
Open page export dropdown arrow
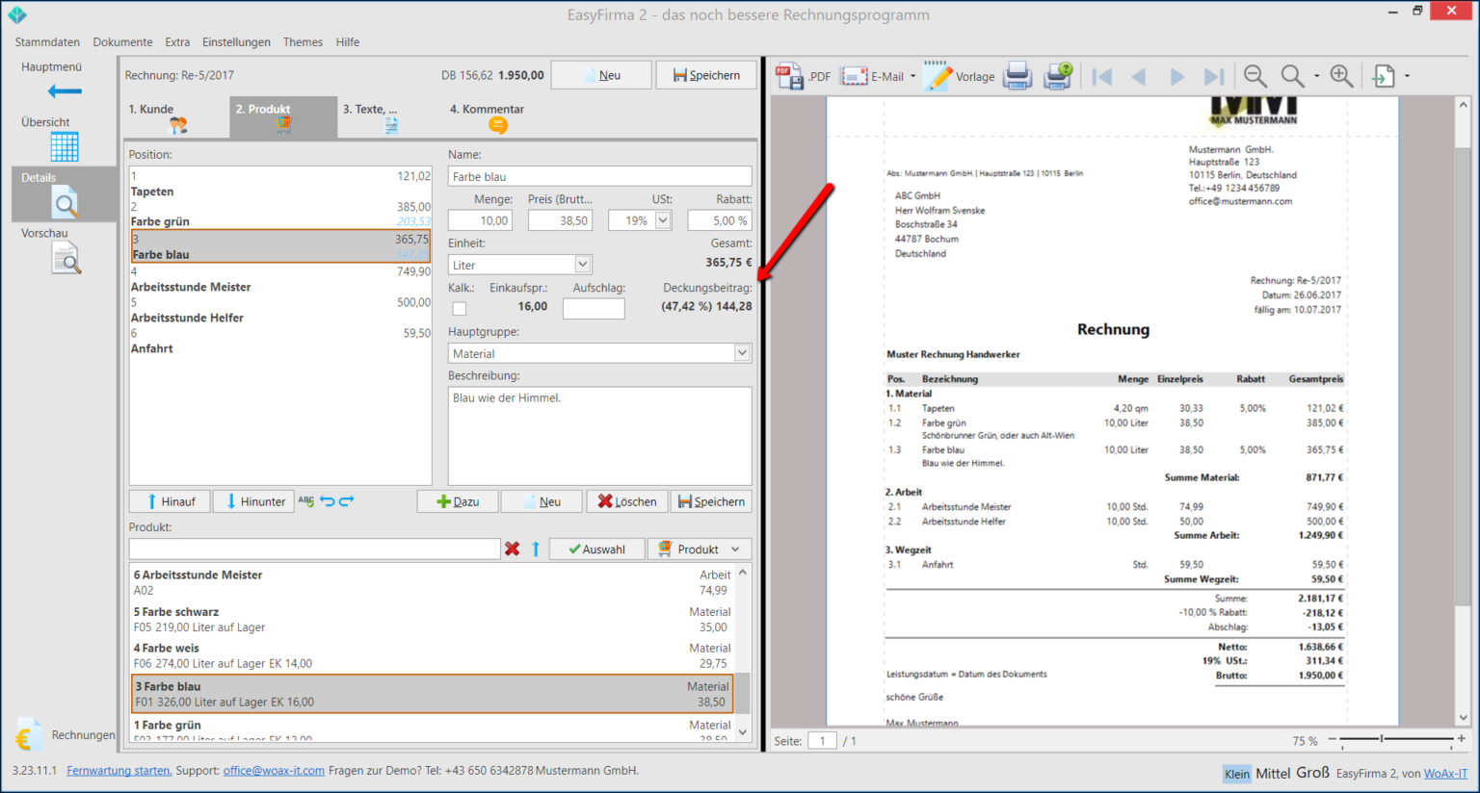(1407, 77)
